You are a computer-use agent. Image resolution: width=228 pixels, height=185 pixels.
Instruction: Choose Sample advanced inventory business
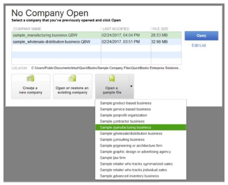click(x=129, y=176)
